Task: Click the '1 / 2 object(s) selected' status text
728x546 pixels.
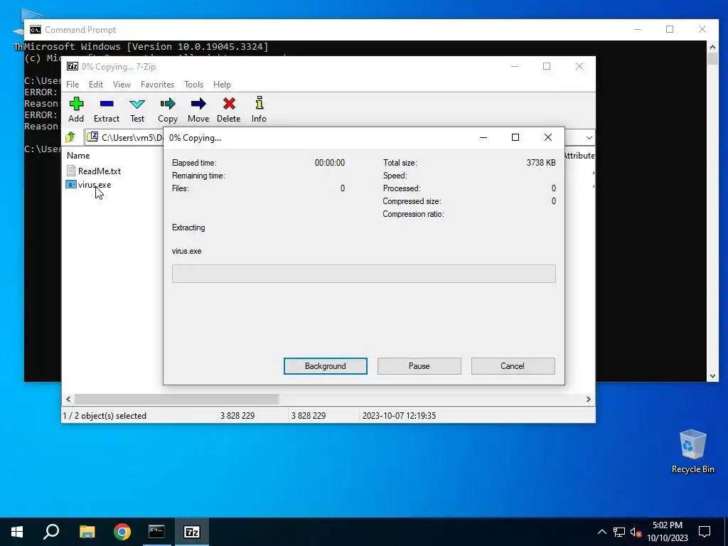Action: [x=105, y=415]
